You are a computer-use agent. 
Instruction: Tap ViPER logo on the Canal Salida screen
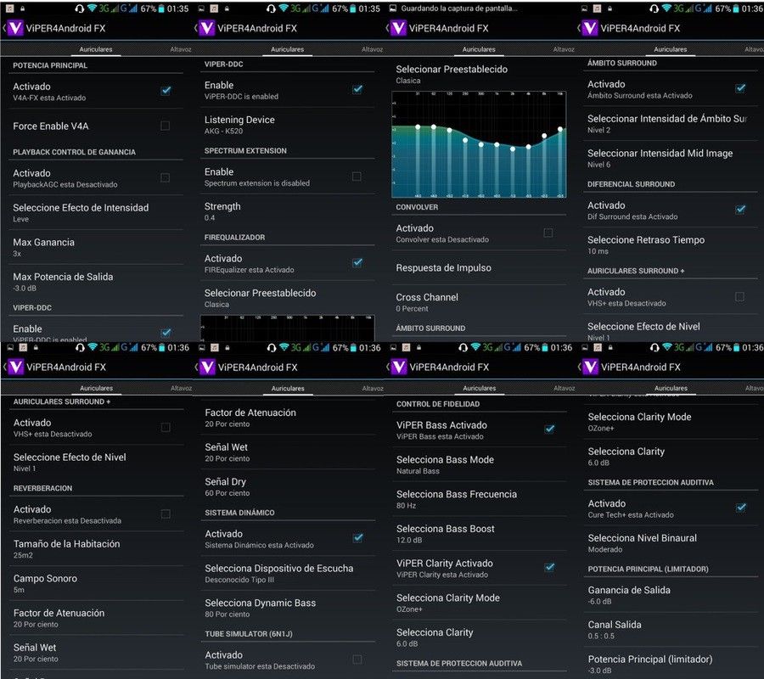pyautogui.click(x=590, y=367)
